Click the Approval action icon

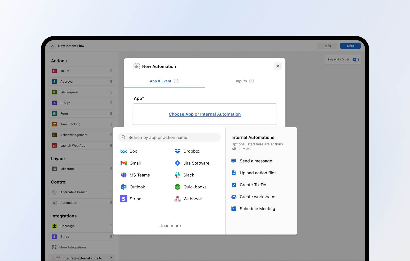click(x=54, y=81)
